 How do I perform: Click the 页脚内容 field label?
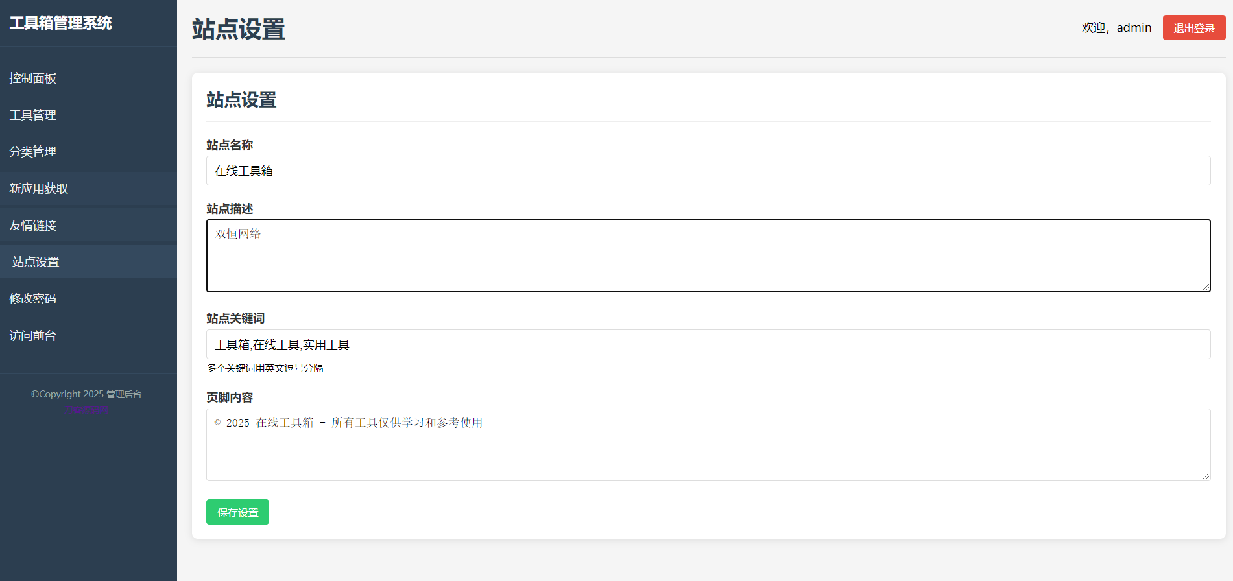click(x=230, y=397)
